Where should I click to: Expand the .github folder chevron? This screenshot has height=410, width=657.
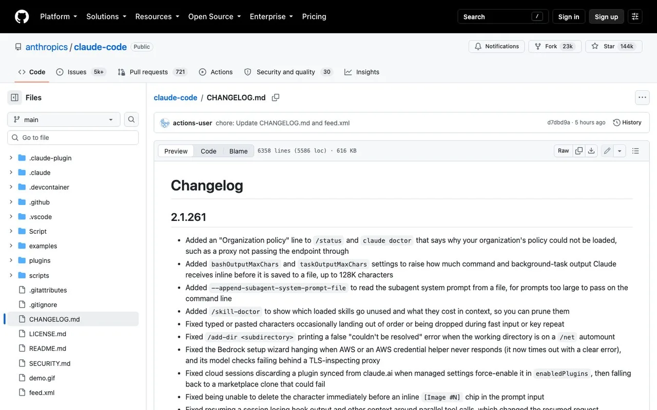pyautogui.click(x=11, y=202)
